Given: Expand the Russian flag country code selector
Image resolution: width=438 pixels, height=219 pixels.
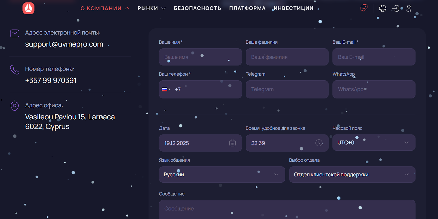Looking at the screenshot, I should pyautogui.click(x=166, y=89).
